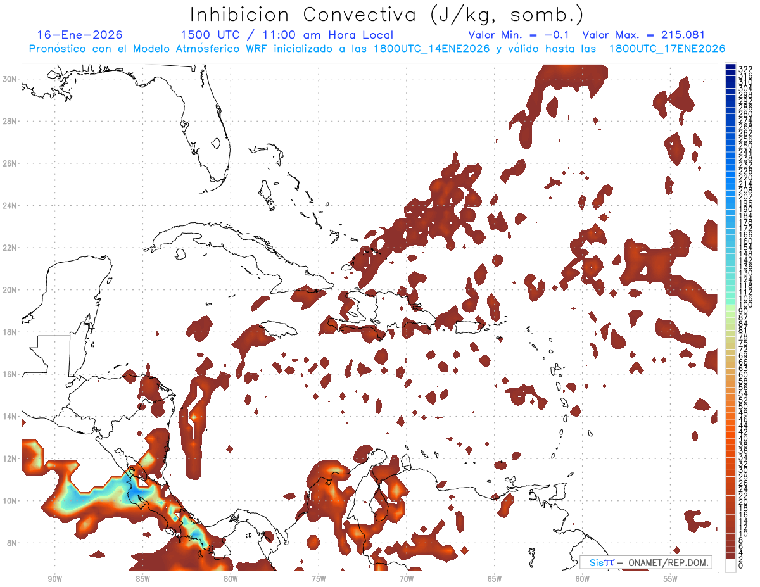This screenshot has width=760, height=587.
Task: Click the white colorbar swatch labeled 0
Action: pyautogui.click(x=730, y=565)
